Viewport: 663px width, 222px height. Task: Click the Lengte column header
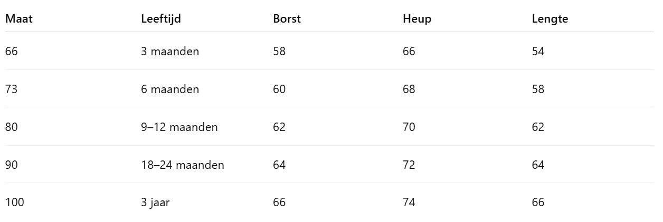pos(550,19)
